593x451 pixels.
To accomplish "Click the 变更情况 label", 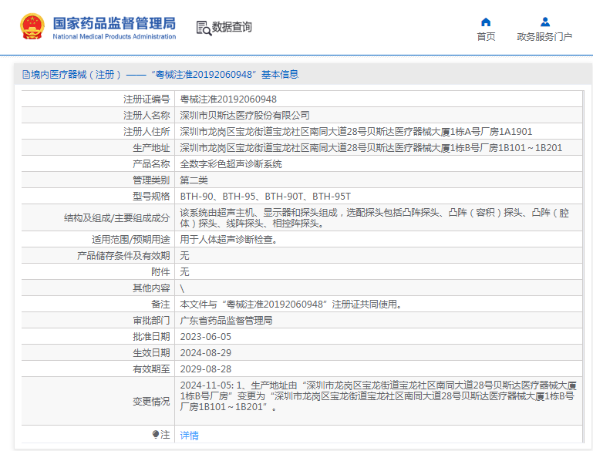I will pos(151,402).
